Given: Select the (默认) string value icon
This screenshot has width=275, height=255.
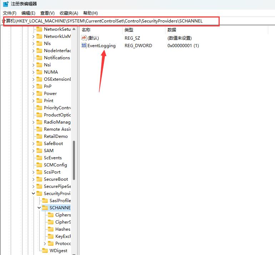Looking at the screenshot, I should click(x=84, y=38).
